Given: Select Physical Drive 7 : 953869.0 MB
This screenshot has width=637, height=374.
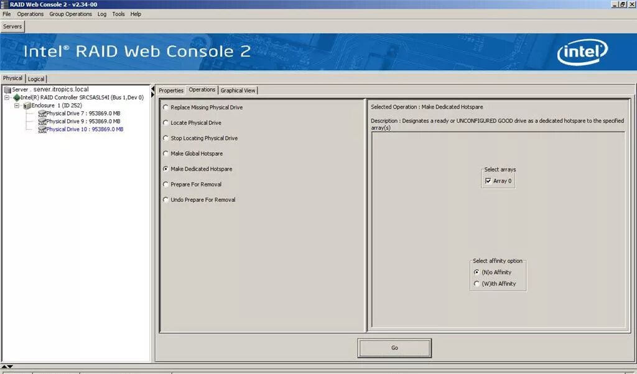Looking at the screenshot, I should tap(79, 114).
